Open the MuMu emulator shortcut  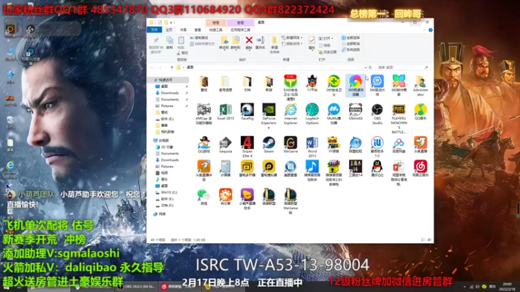pos(333,114)
